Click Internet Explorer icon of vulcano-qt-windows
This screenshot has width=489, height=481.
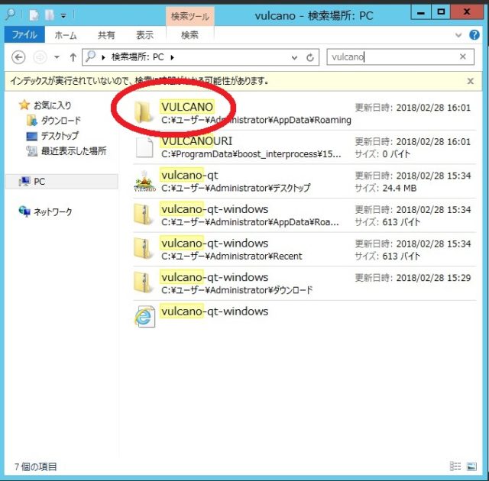[144, 317]
